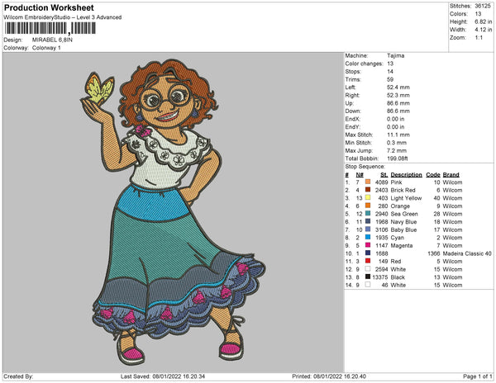496x383 pixels.
Task: Click the 'Colorway 1' value
Action: coord(46,48)
